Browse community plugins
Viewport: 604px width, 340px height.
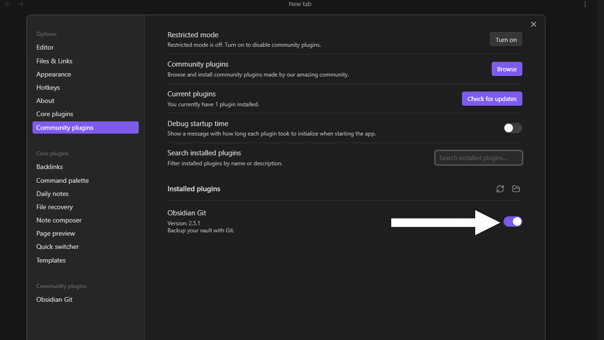(x=507, y=69)
